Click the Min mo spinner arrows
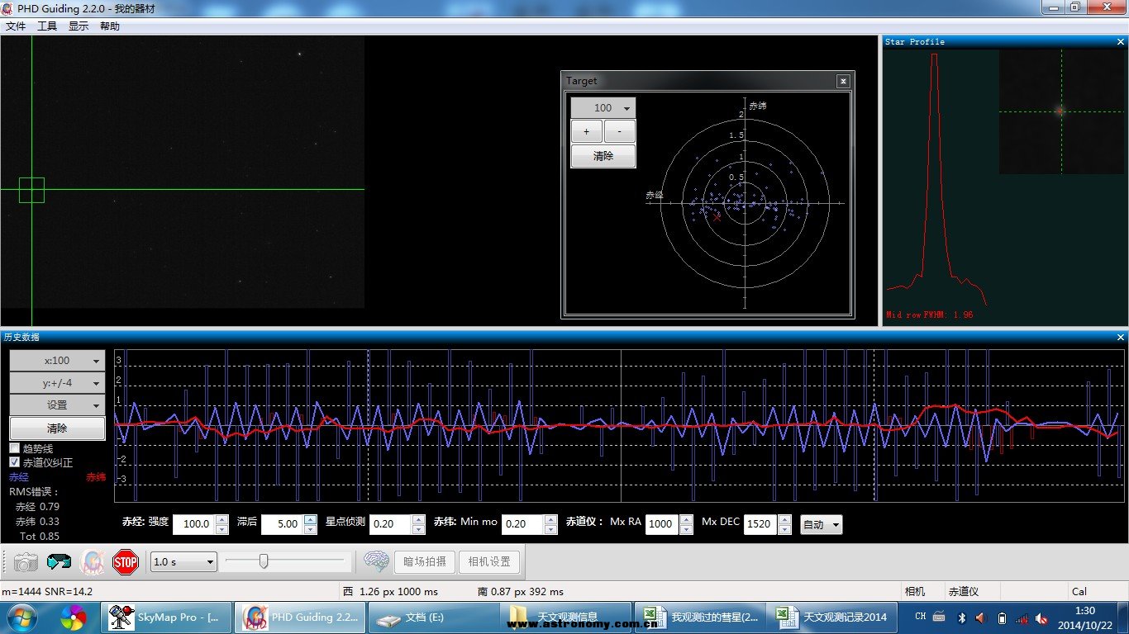This screenshot has width=1129, height=634. (551, 524)
